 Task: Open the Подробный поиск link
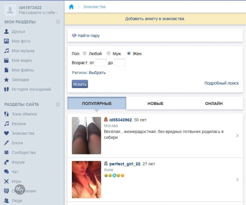pos(221,83)
